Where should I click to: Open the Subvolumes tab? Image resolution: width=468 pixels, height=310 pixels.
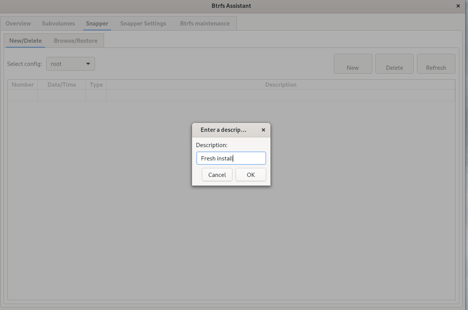point(58,23)
